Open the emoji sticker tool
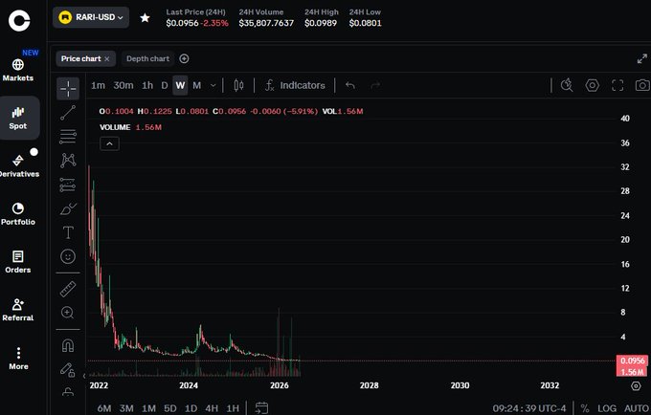 [x=68, y=256]
